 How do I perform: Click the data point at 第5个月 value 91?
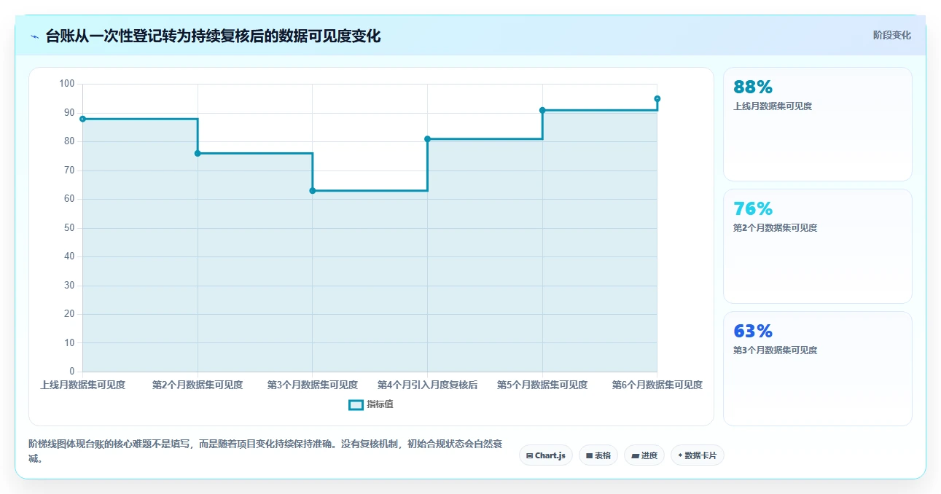(542, 110)
